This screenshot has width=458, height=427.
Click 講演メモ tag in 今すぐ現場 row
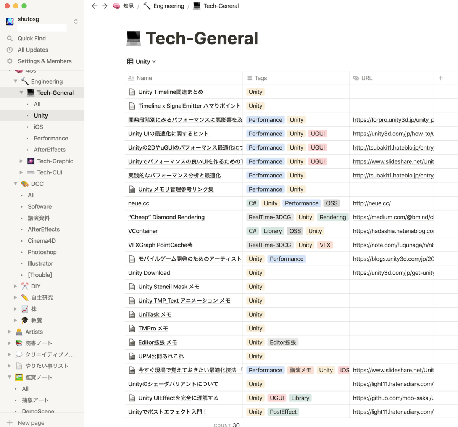pos(300,370)
